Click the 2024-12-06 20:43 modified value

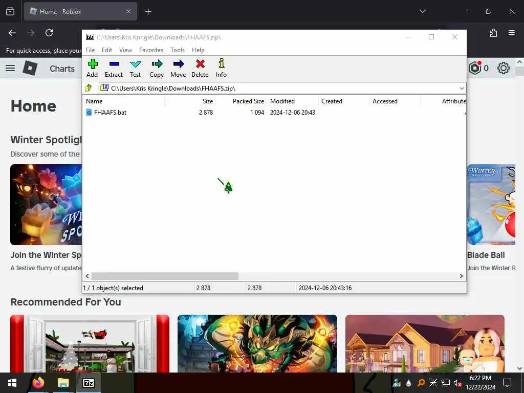pyautogui.click(x=292, y=112)
